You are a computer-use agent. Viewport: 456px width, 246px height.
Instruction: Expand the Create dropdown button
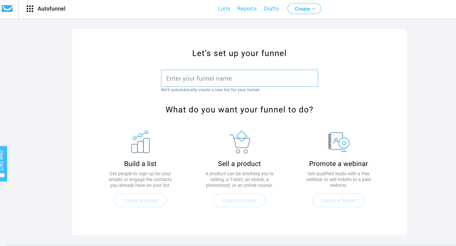pos(304,9)
